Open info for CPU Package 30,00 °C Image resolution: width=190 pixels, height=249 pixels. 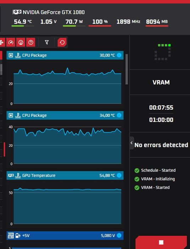(x=119, y=55)
